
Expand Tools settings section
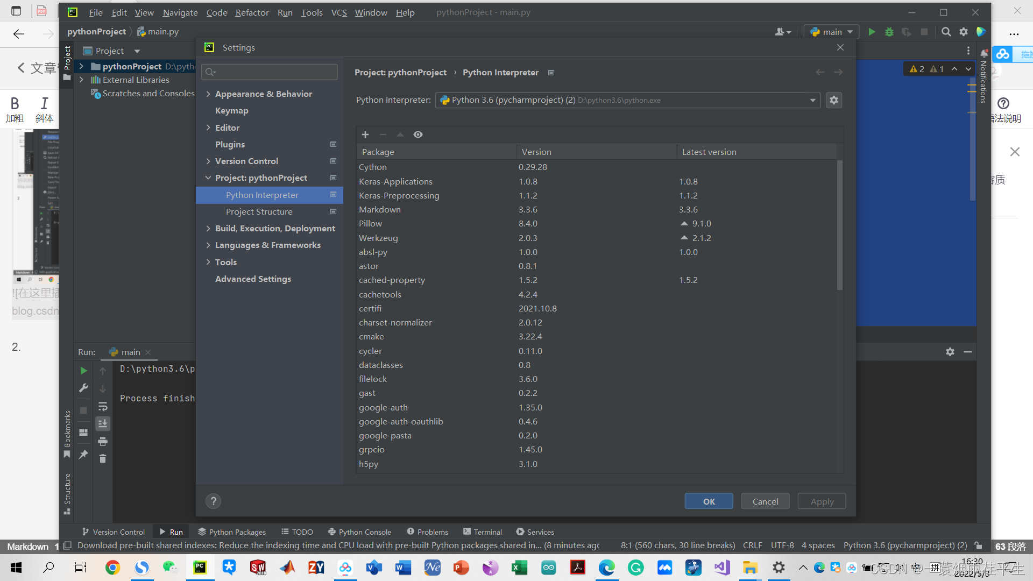tap(208, 262)
